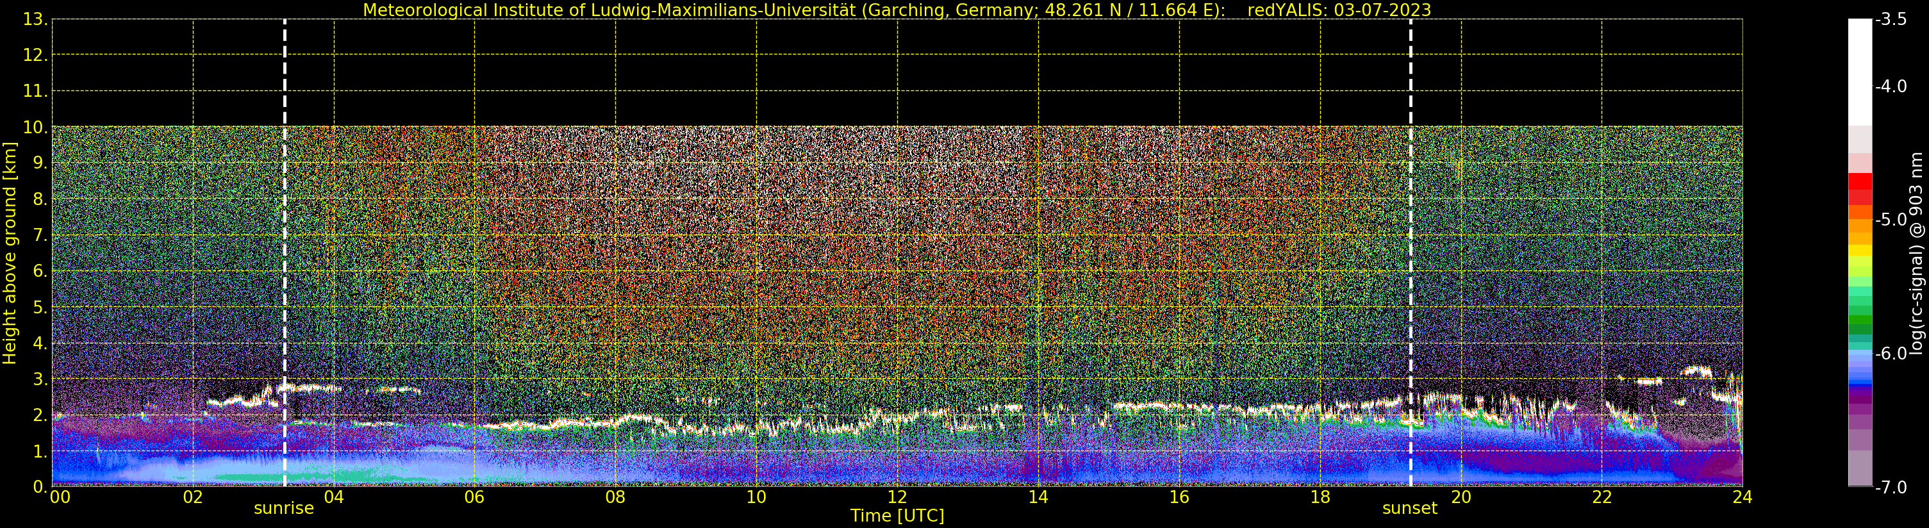
Task: Click the sunrise label under the axis
Action: pos(284,507)
